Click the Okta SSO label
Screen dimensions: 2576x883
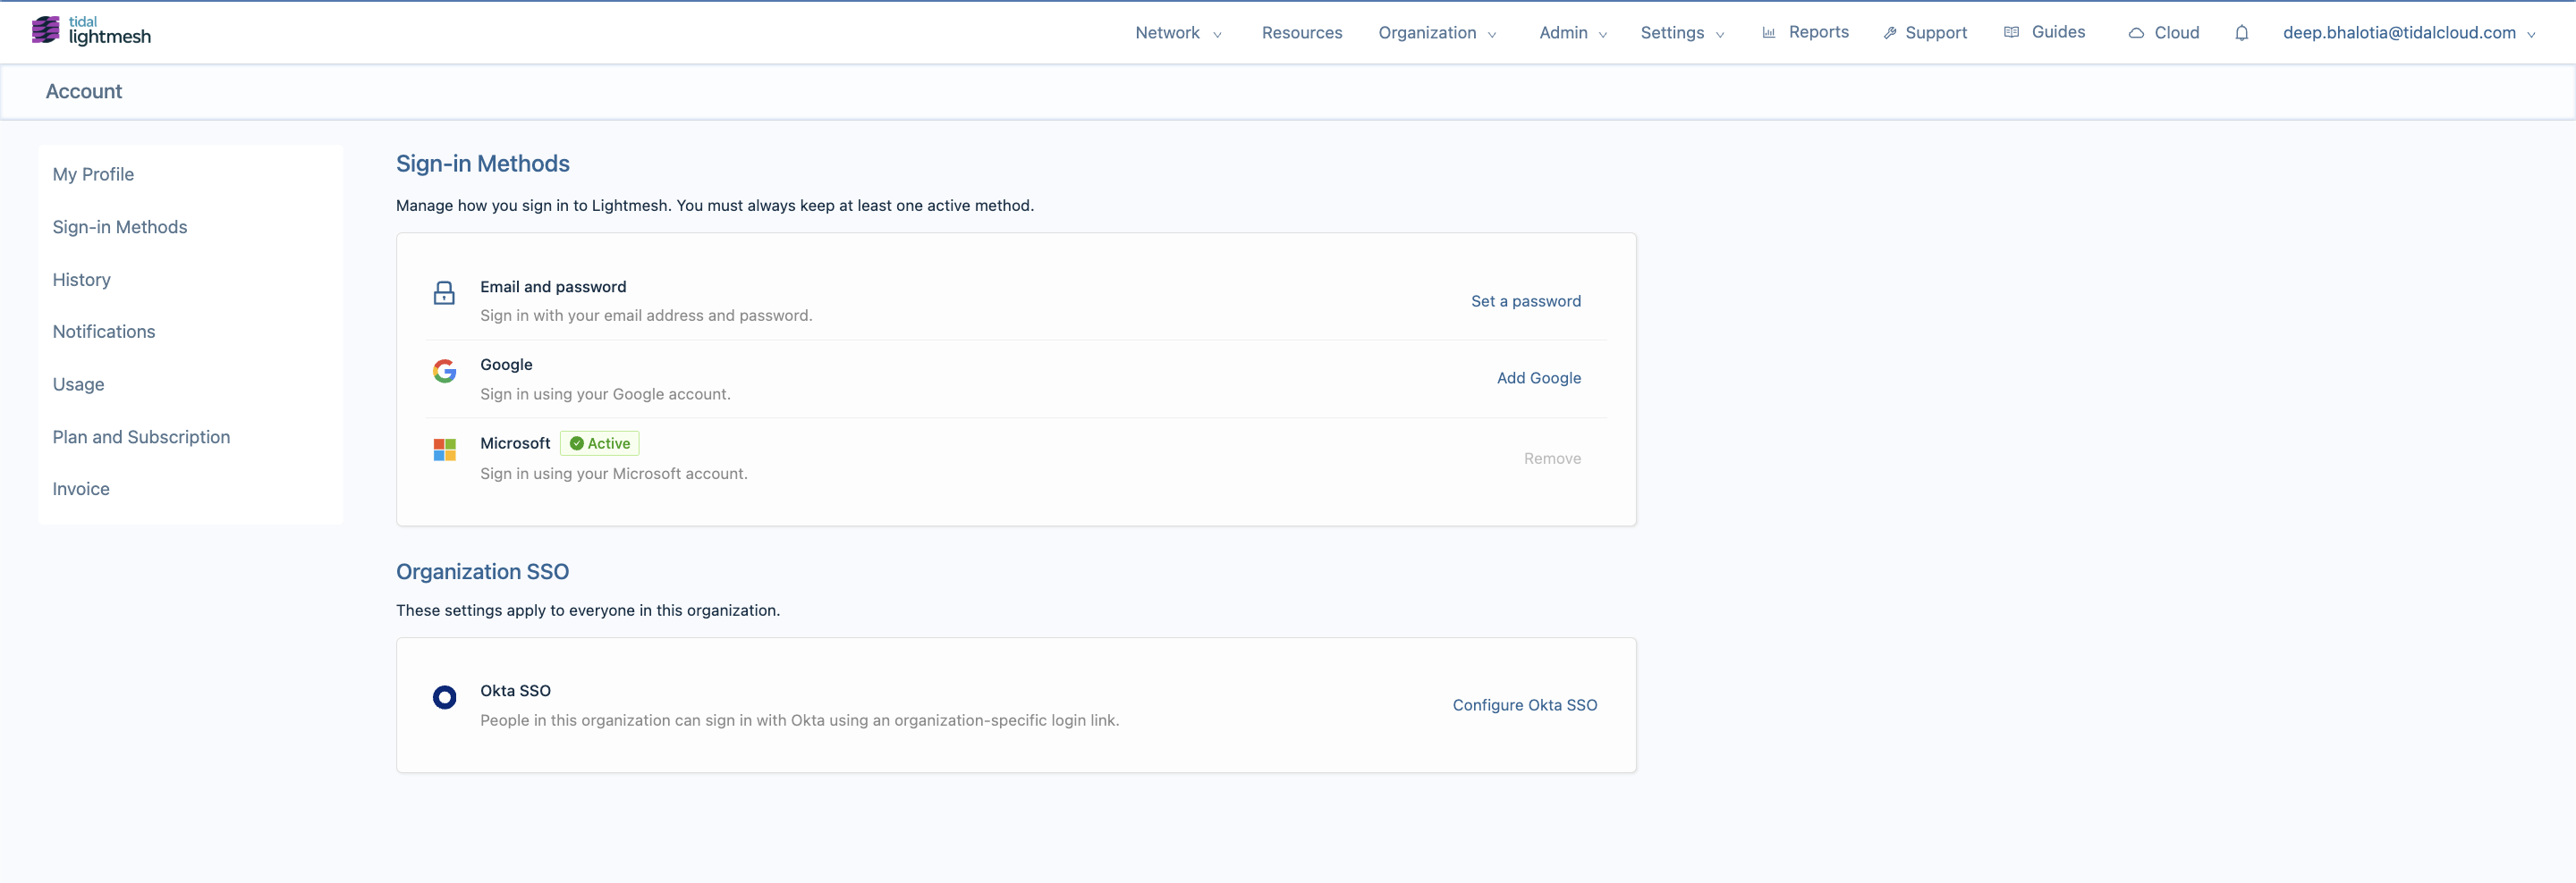(515, 691)
